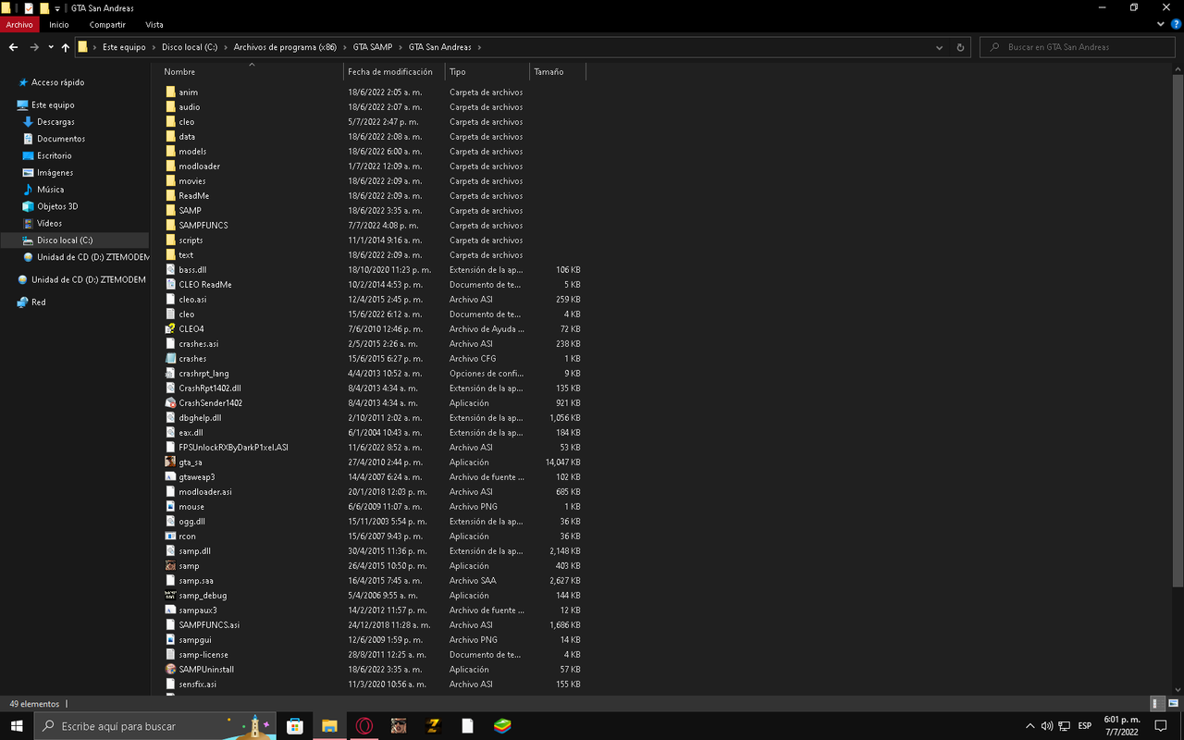1184x740 pixels.
Task: Show hidden system tray icons
Action: 1030,726
